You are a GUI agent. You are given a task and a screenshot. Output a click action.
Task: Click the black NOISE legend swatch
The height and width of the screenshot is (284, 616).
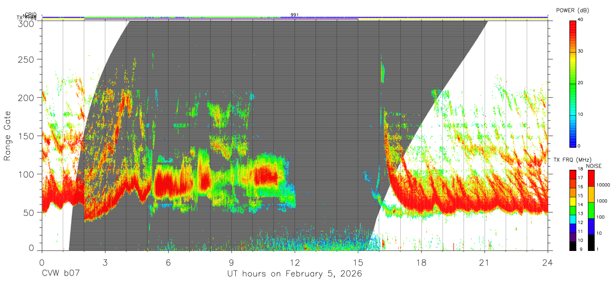click(x=590, y=242)
